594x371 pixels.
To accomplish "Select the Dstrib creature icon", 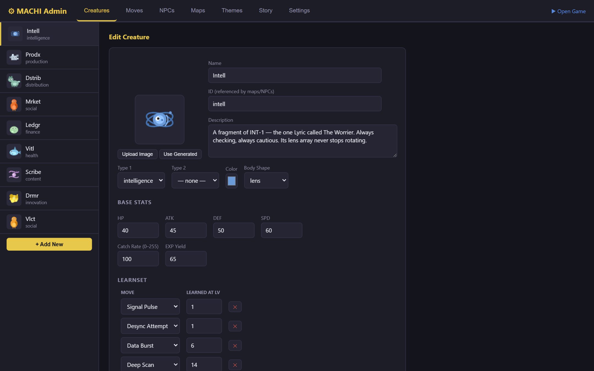I will (x=14, y=81).
